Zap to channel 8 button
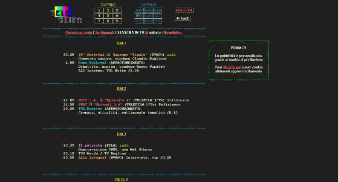This screenshot has height=182, width=338. tap(108, 21)
